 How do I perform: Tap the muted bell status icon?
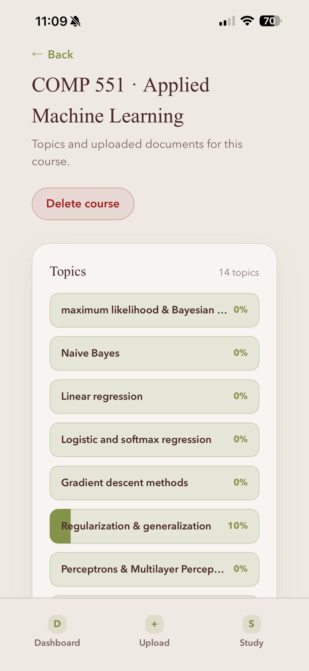coord(75,21)
